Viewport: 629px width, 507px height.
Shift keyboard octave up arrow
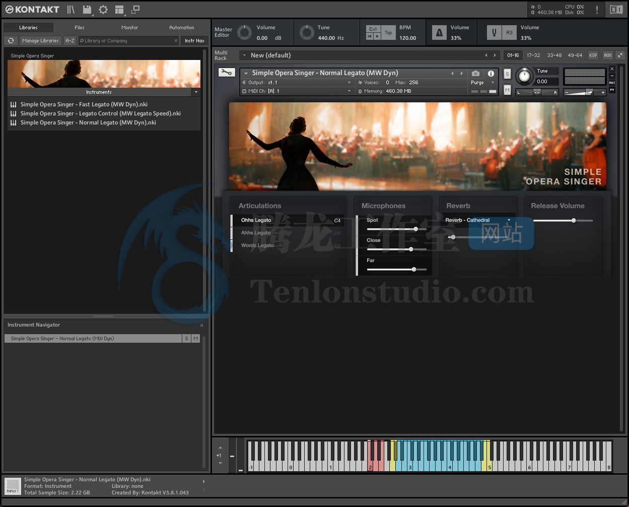click(x=219, y=447)
